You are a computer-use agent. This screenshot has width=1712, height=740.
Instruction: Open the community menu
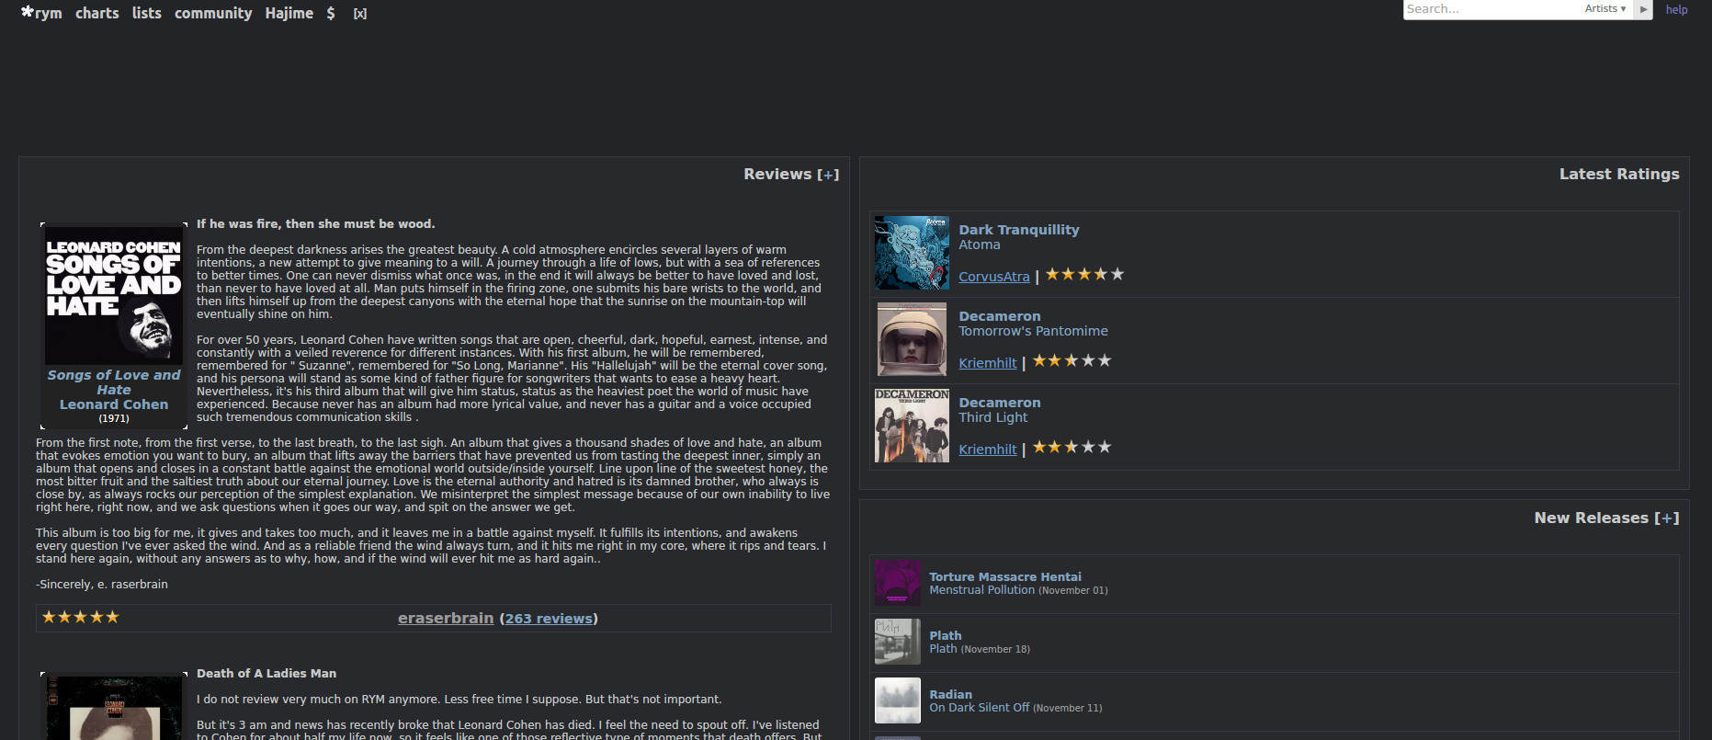[213, 13]
